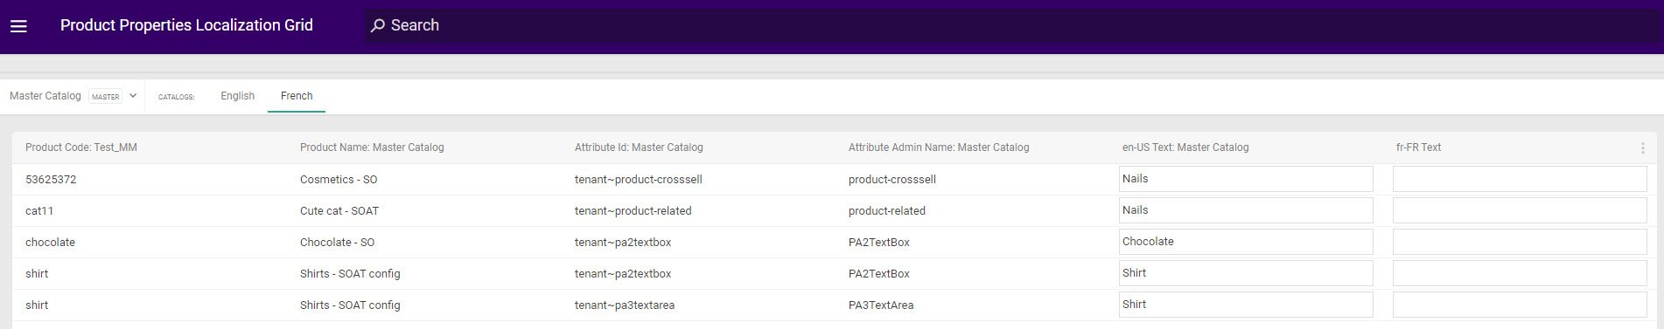Click attribute admin name product-related
Screen dimensions: 1664x329
(x=887, y=211)
